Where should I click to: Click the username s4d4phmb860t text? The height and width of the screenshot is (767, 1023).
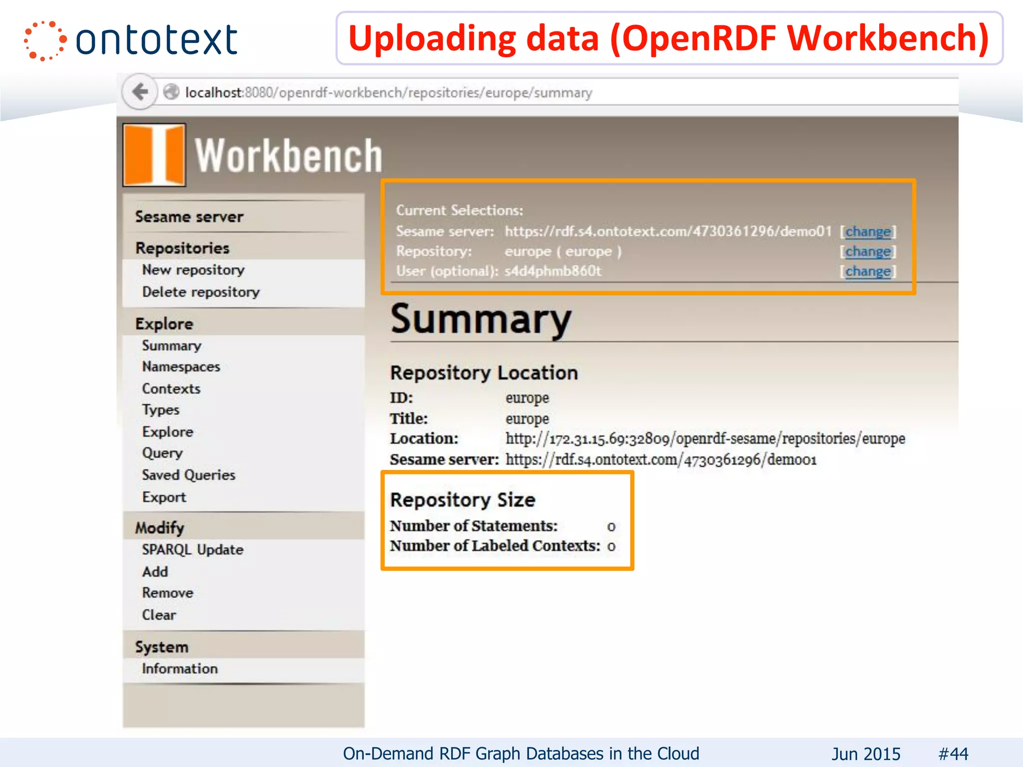click(553, 271)
